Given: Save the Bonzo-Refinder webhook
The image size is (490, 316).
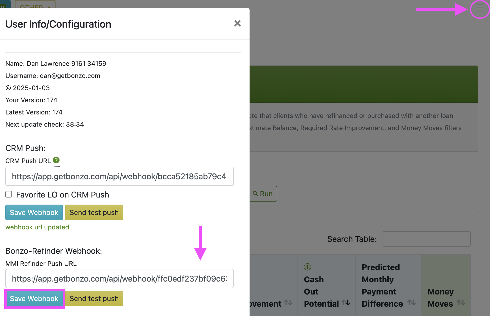Looking at the screenshot, I should [34, 299].
